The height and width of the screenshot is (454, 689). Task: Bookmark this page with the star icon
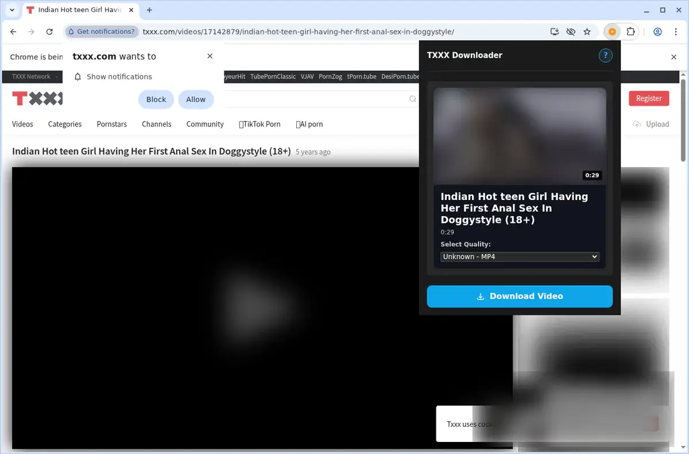coord(587,32)
